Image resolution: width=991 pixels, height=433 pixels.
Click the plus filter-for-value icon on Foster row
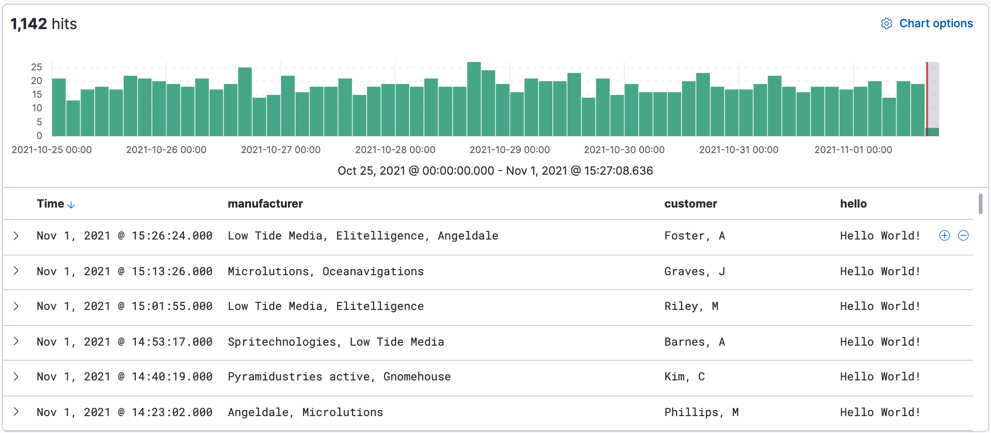coord(944,236)
